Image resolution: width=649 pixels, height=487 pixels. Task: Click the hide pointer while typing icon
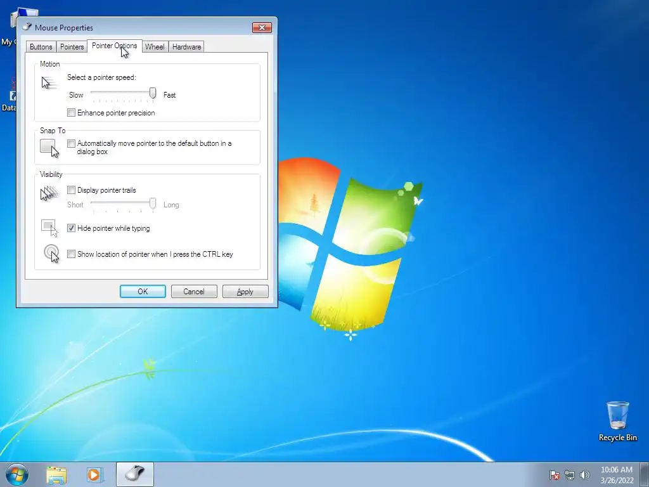pos(49,228)
